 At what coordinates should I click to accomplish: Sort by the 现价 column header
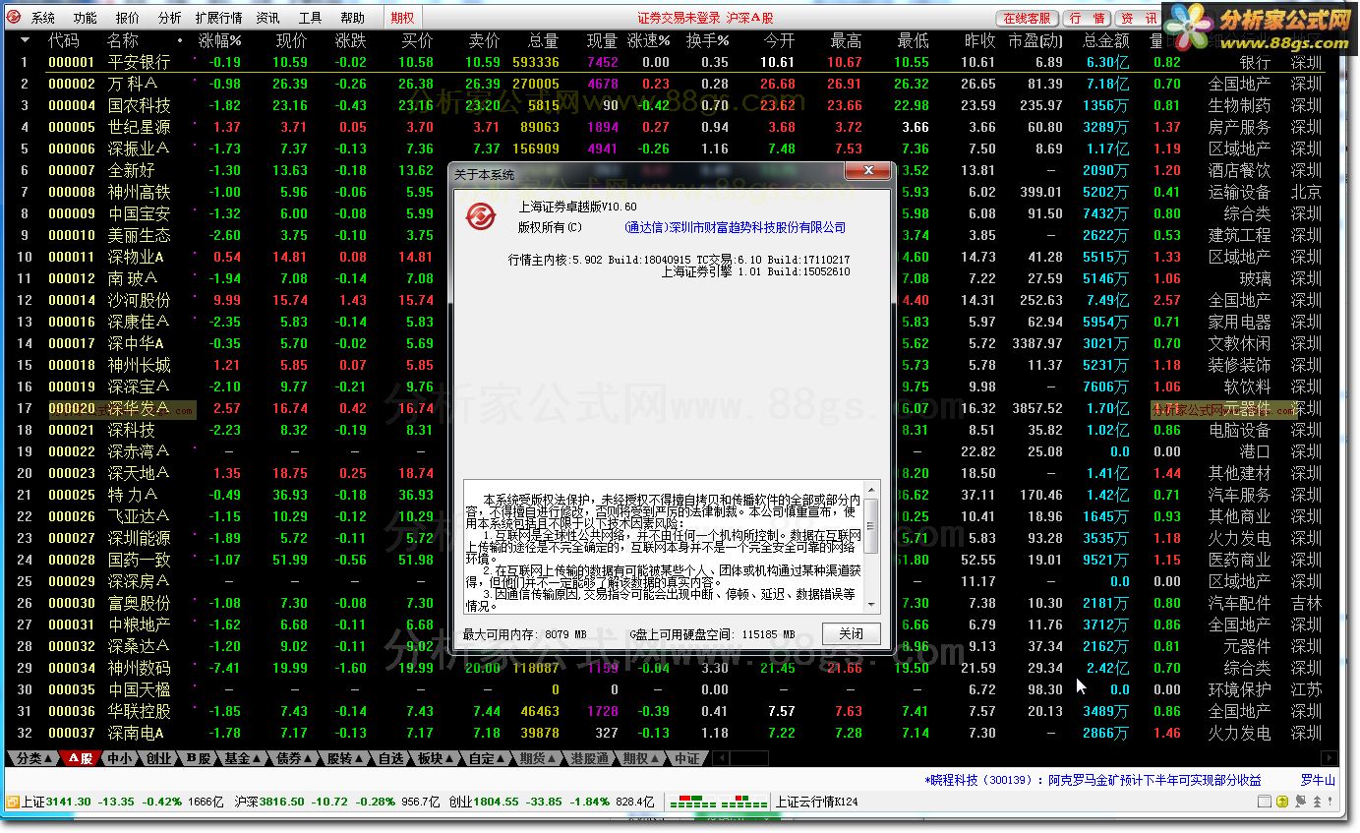(291, 40)
